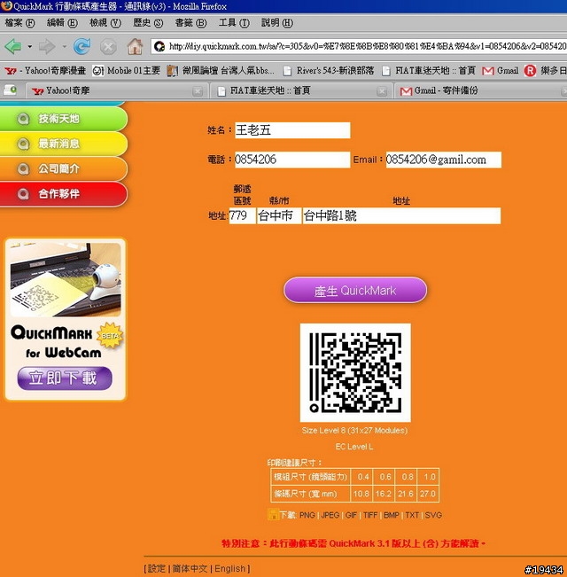Viewport: 567px width, 577px height.
Task: Download the code as SVG
Action: 433,515
